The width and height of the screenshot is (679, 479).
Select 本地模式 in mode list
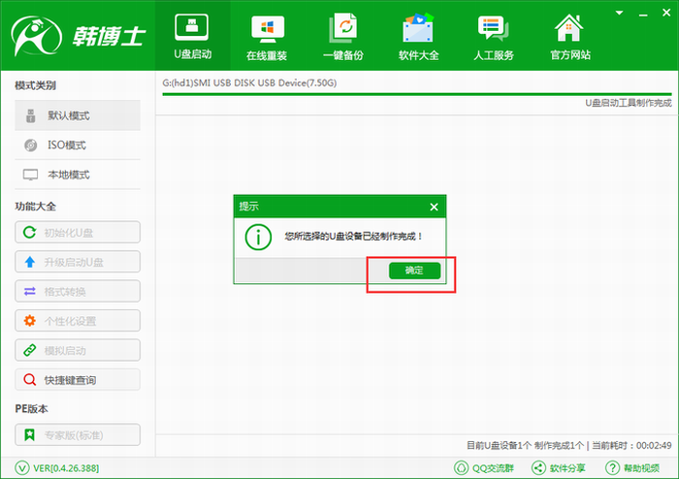[78, 175]
